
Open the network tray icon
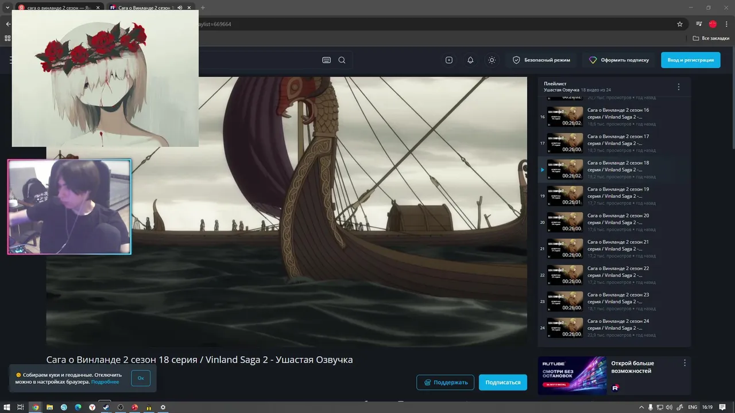pos(661,407)
